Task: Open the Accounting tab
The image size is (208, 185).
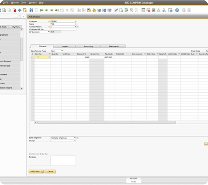Action: click(x=88, y=46)
